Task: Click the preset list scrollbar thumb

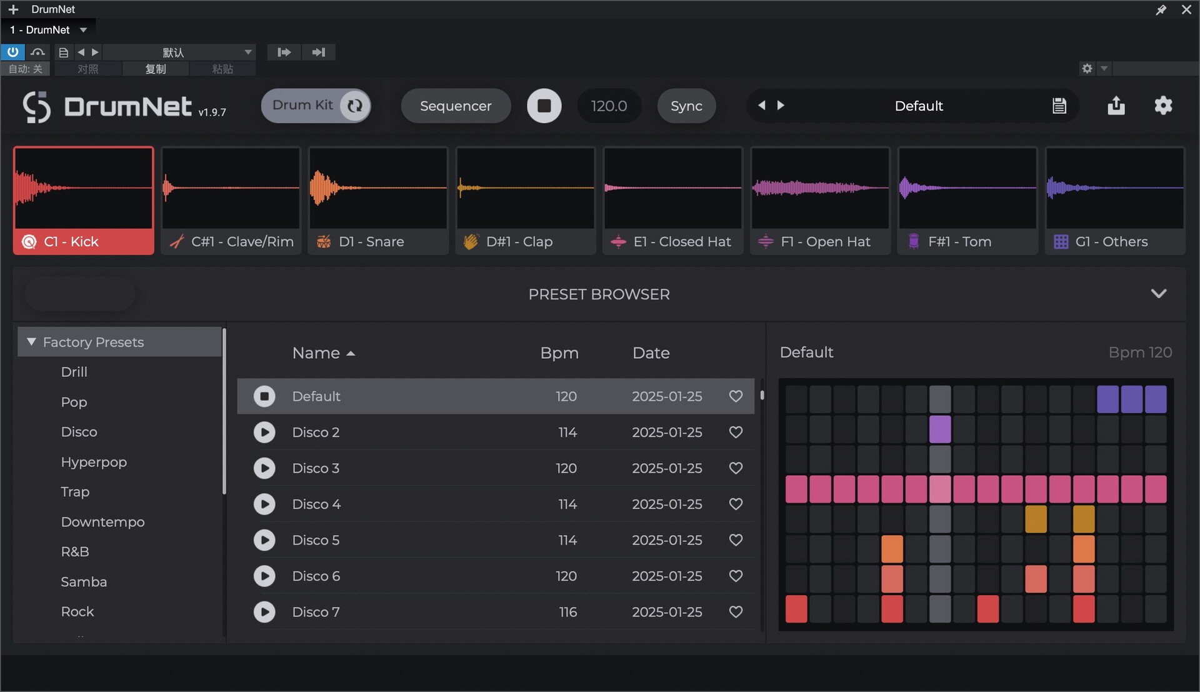Action: coord(762,395)
